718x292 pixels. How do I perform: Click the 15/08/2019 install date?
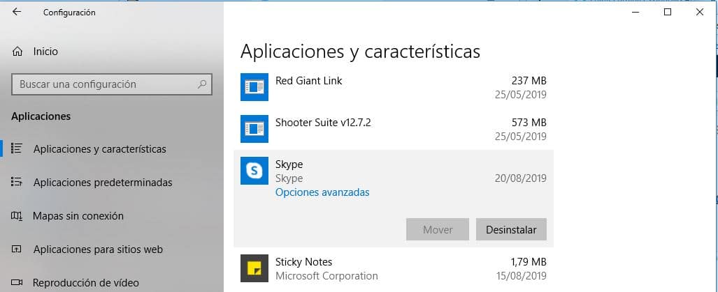[521, 276]
